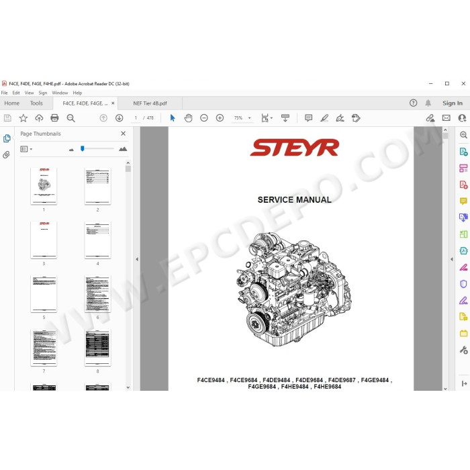Open the Protect shield tool
Image resolution: width=470 pixels, height=470 pixels.
pyautogui.click(x=463, y=284)
